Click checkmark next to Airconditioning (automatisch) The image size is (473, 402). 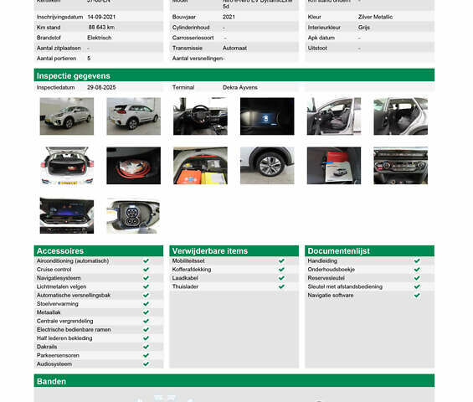(x=146, y=260)
